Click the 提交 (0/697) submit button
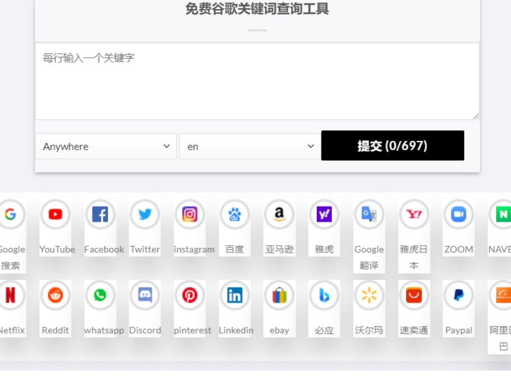Image resolution: width=511 pixels, height=383 pixels. click(x=392, y=146)
